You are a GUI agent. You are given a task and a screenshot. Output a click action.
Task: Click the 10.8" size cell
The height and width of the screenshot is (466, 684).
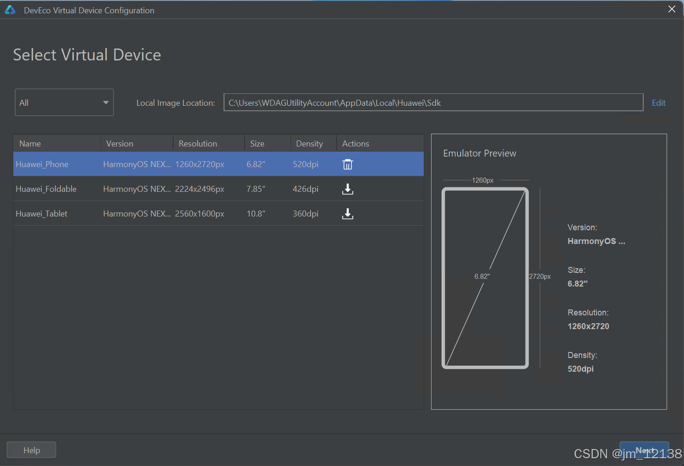[256, 214]
